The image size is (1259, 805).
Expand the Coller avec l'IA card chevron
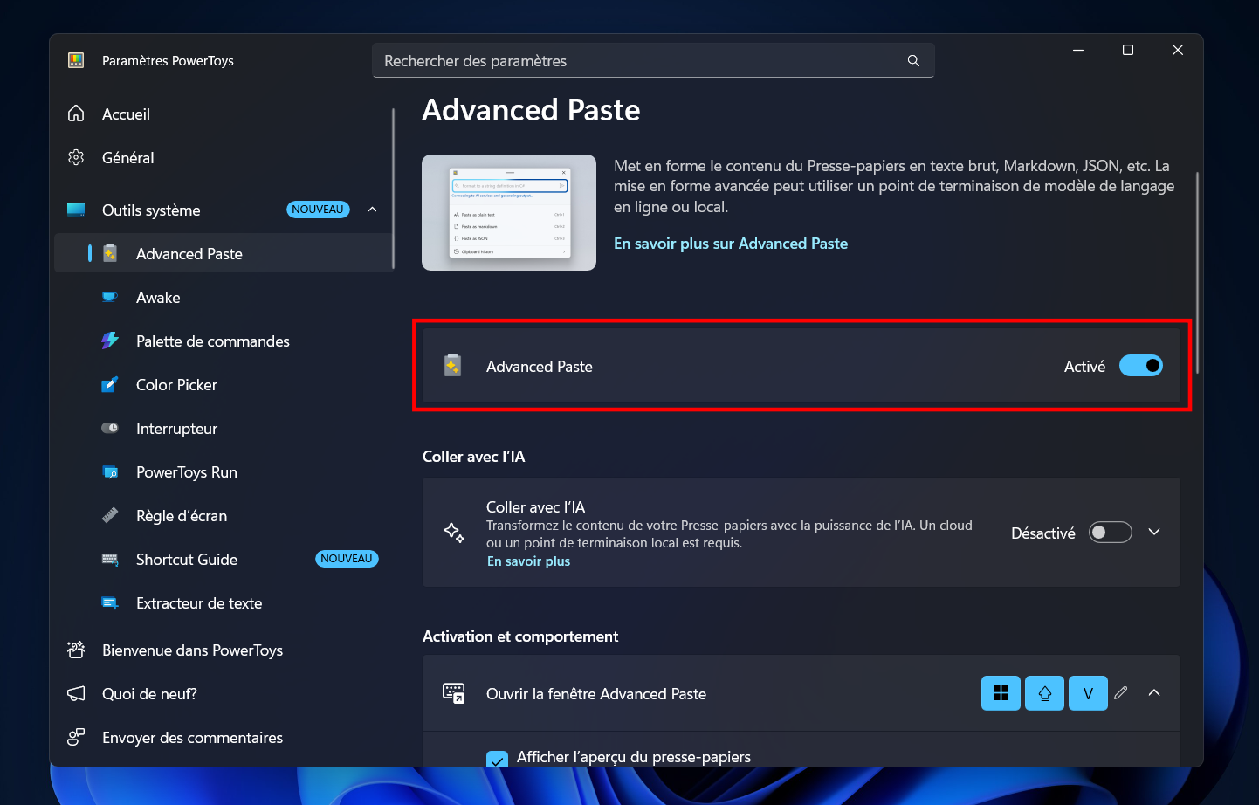(1154, 532)
